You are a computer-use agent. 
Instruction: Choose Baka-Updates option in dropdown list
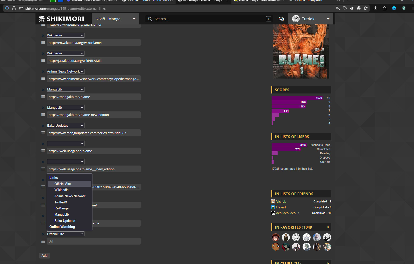[x=65, y=221]
